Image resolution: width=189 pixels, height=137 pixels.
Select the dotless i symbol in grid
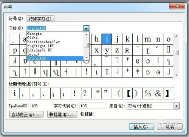point(96,72)
